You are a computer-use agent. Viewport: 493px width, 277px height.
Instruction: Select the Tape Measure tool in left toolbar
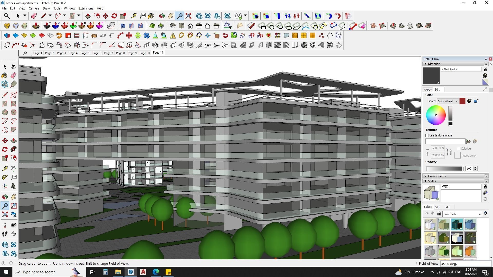pos(5,169)
